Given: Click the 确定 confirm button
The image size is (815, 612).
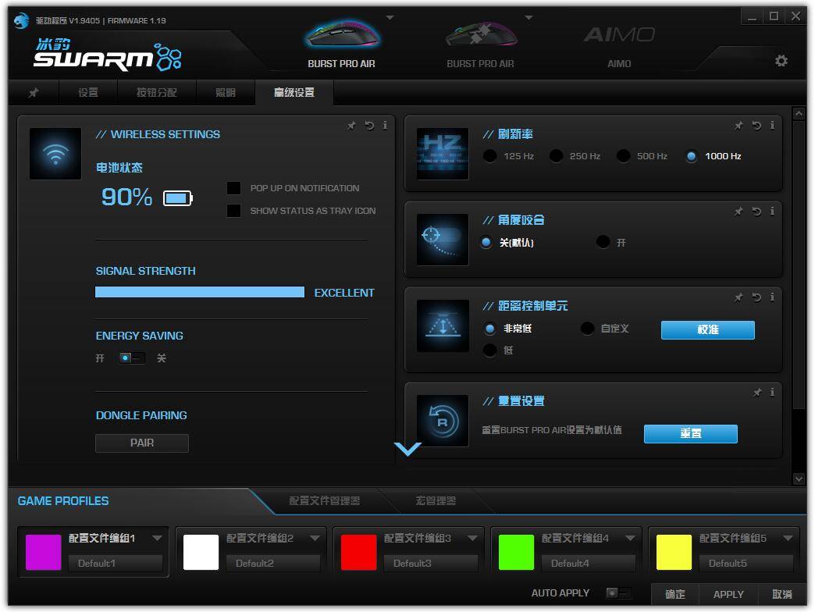Looking at the screenshot, I should (675, 594).
